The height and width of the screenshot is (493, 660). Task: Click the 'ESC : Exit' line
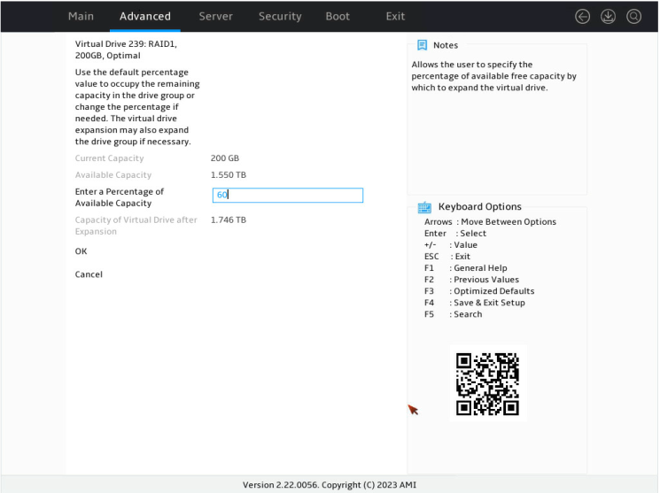tap(447, 256)
